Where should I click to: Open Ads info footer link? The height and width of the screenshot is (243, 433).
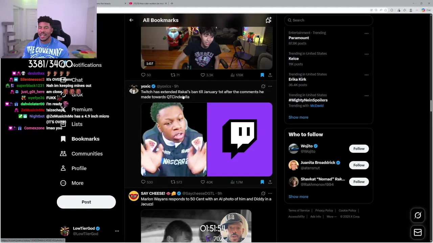coord(316,217)
